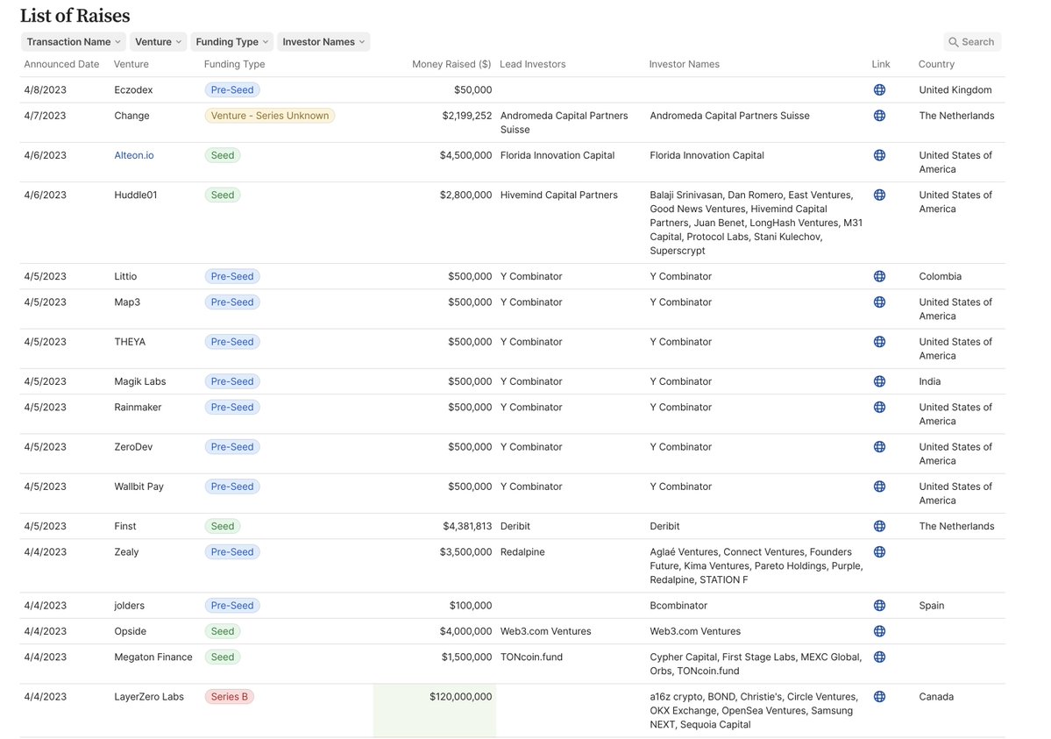Open the globe link for ZeroDev
Image resolution: width=1051 pixels, height=739 pixels.
tap(879, 446)
